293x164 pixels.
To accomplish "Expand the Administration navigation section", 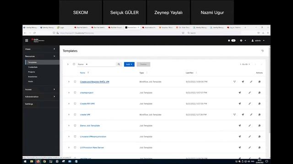I will 41,97.
